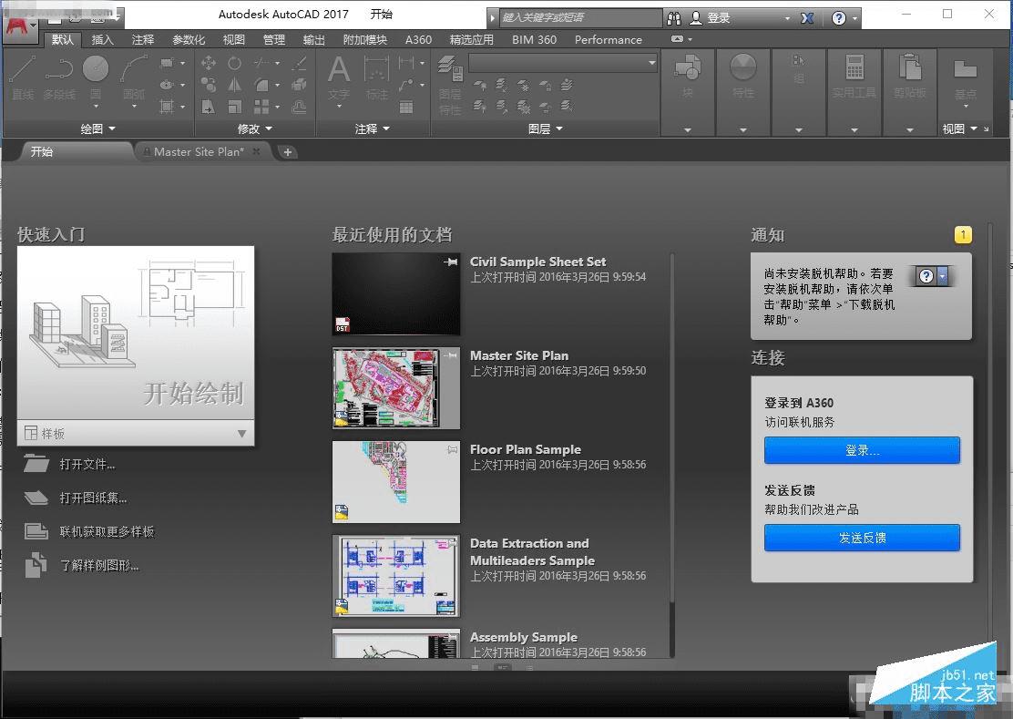Select the Line (直线) drawing tool

point(23,77)
